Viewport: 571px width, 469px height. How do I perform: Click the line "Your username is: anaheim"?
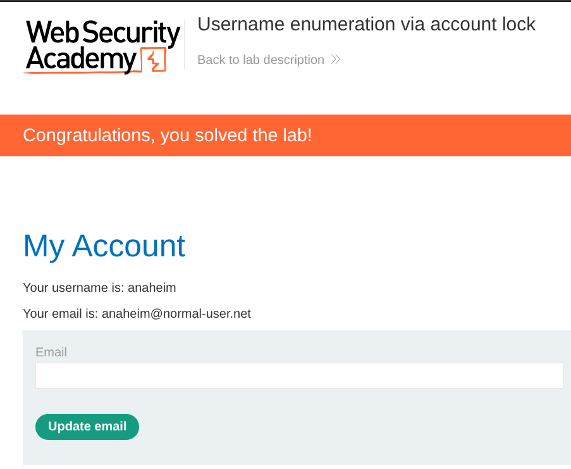99,287
